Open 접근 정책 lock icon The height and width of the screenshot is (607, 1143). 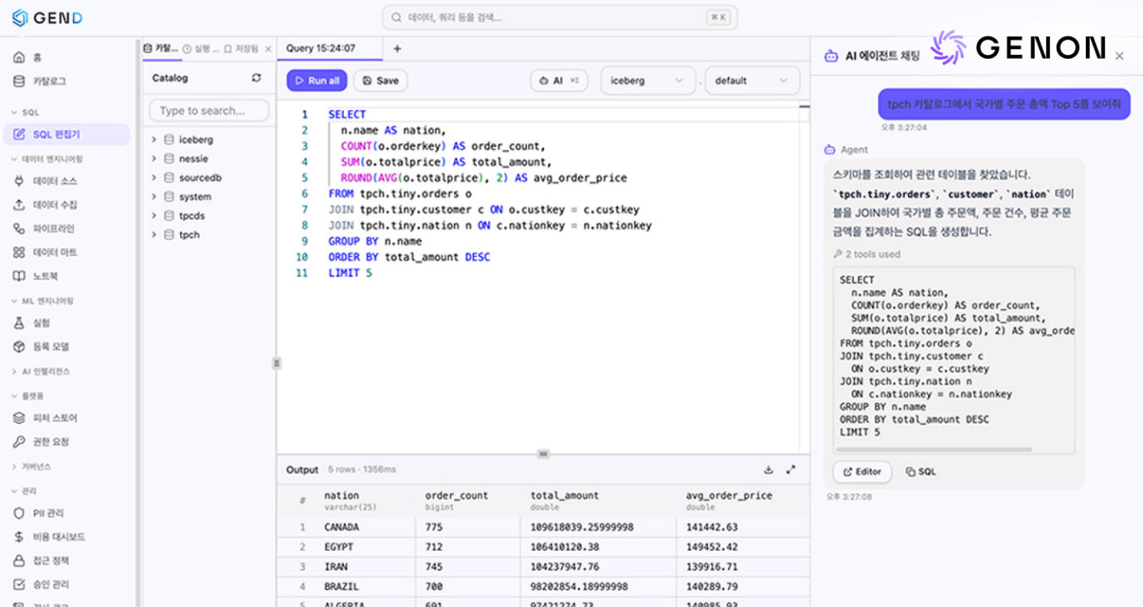coord(18,561)
